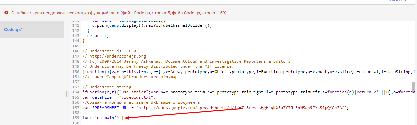Click line number 144 in gutter
Image resolution: width=417 pixels, height=125 pixels.
[x=76, y=41]
